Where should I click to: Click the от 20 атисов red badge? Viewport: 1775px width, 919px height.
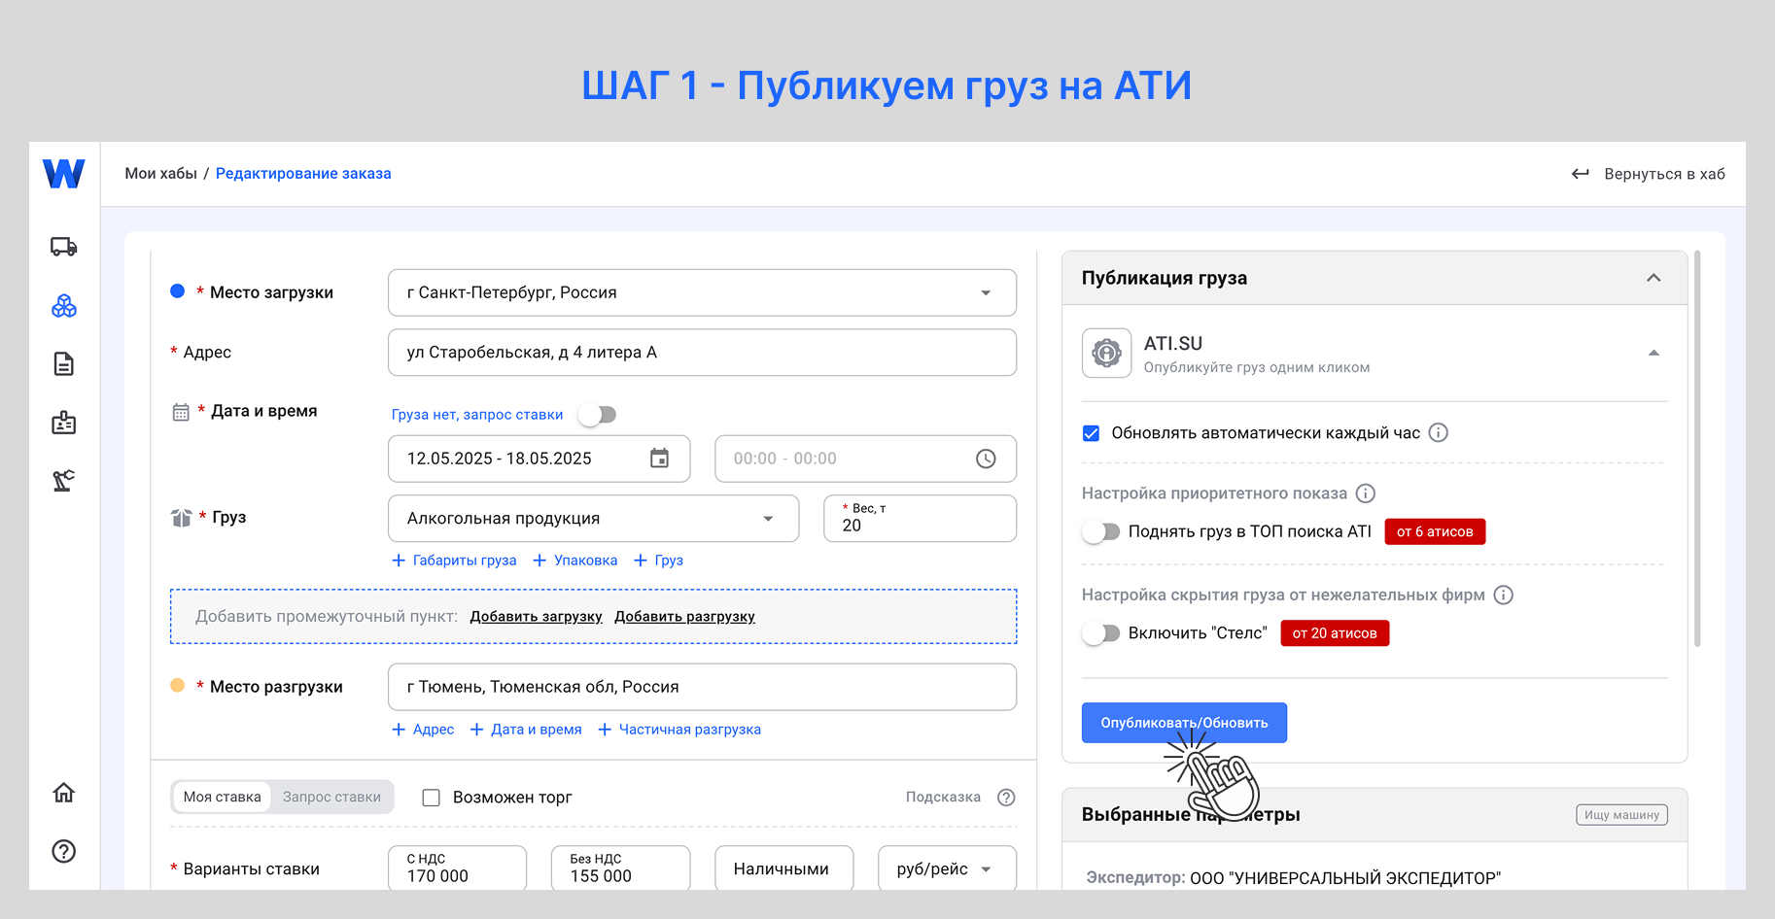click(1335, 633)
